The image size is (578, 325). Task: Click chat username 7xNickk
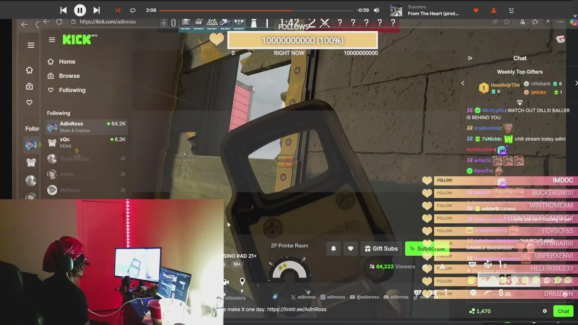click(491, 139)
